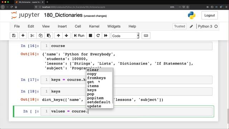This screenshot has width=229, height=129.
Task: Click the browser address bar URL
Action: click(74, 7)
